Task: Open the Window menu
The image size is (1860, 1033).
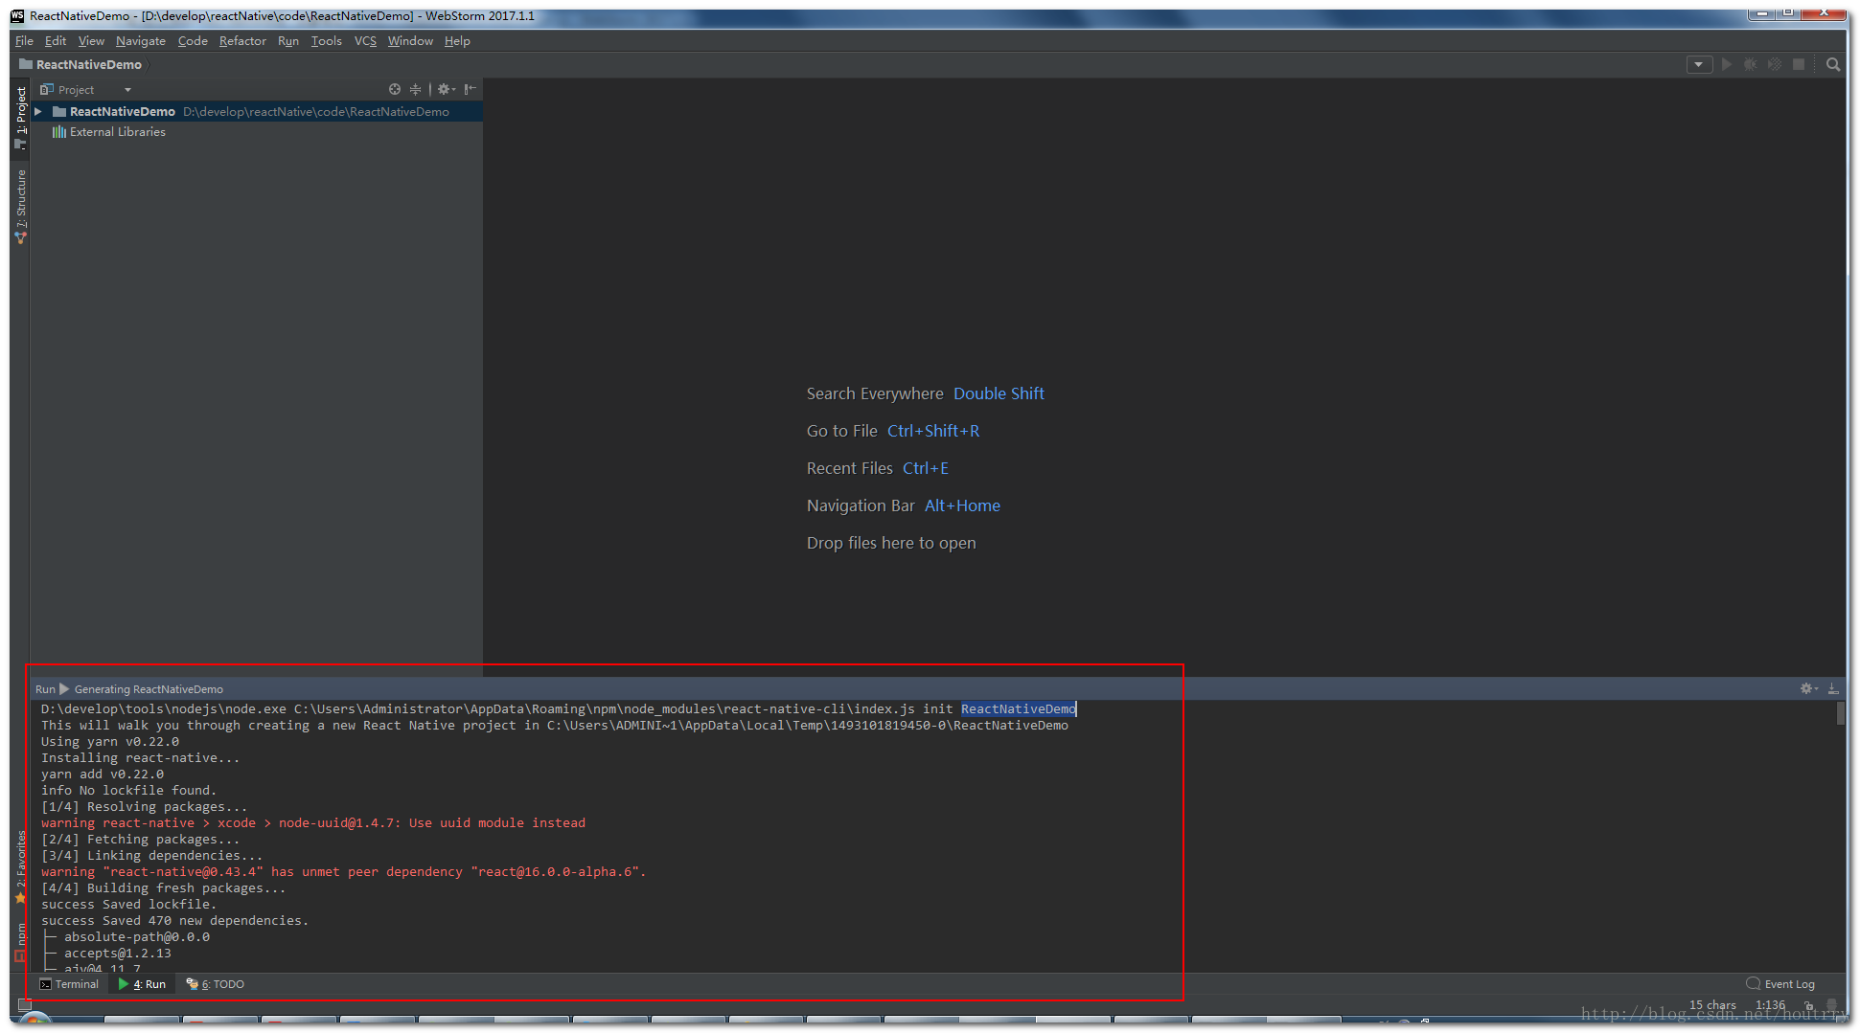Action: [410, 41]
